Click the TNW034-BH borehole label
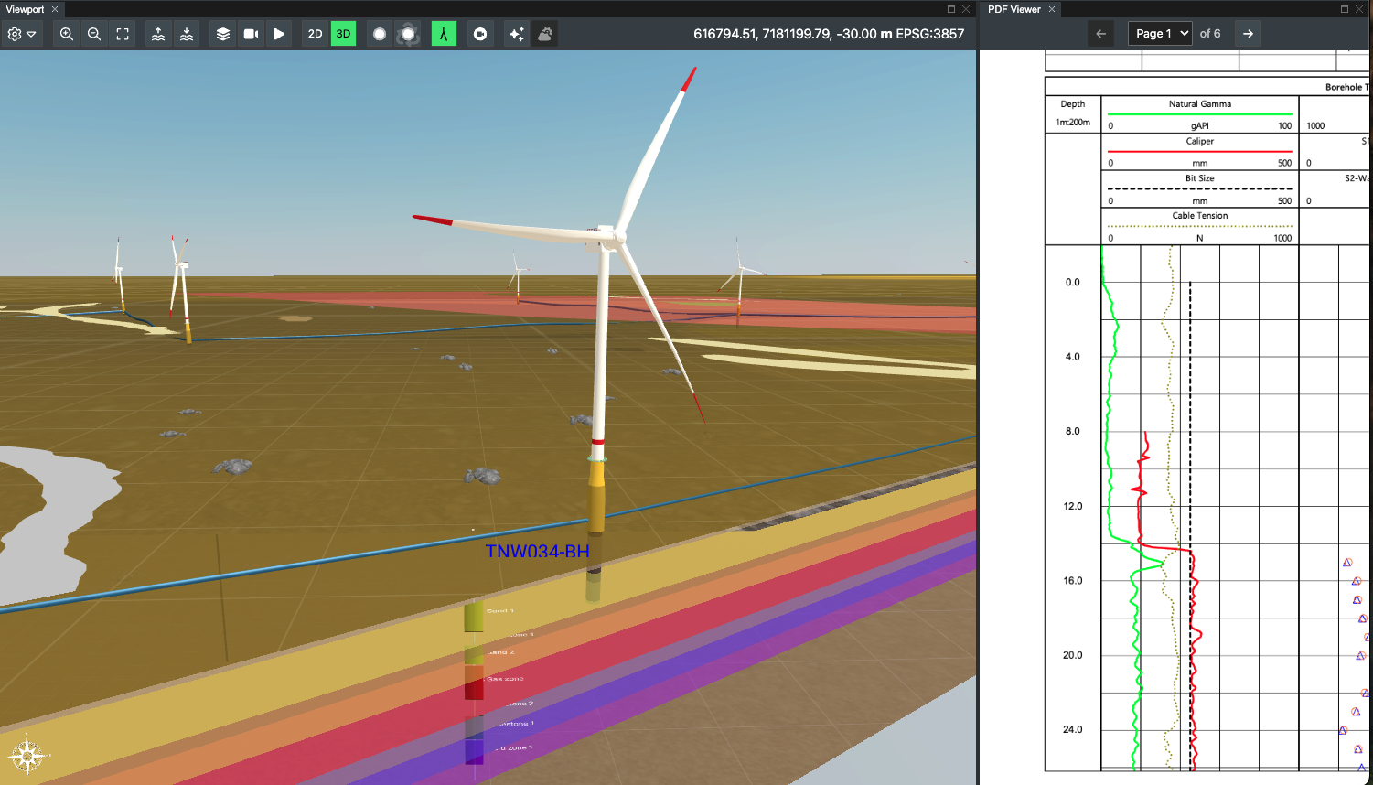The width and height of the screenshot is (1373, 785). [x=537, y=551]
